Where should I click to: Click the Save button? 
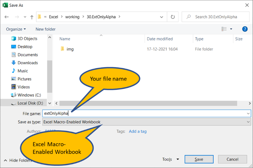[199, 159]
